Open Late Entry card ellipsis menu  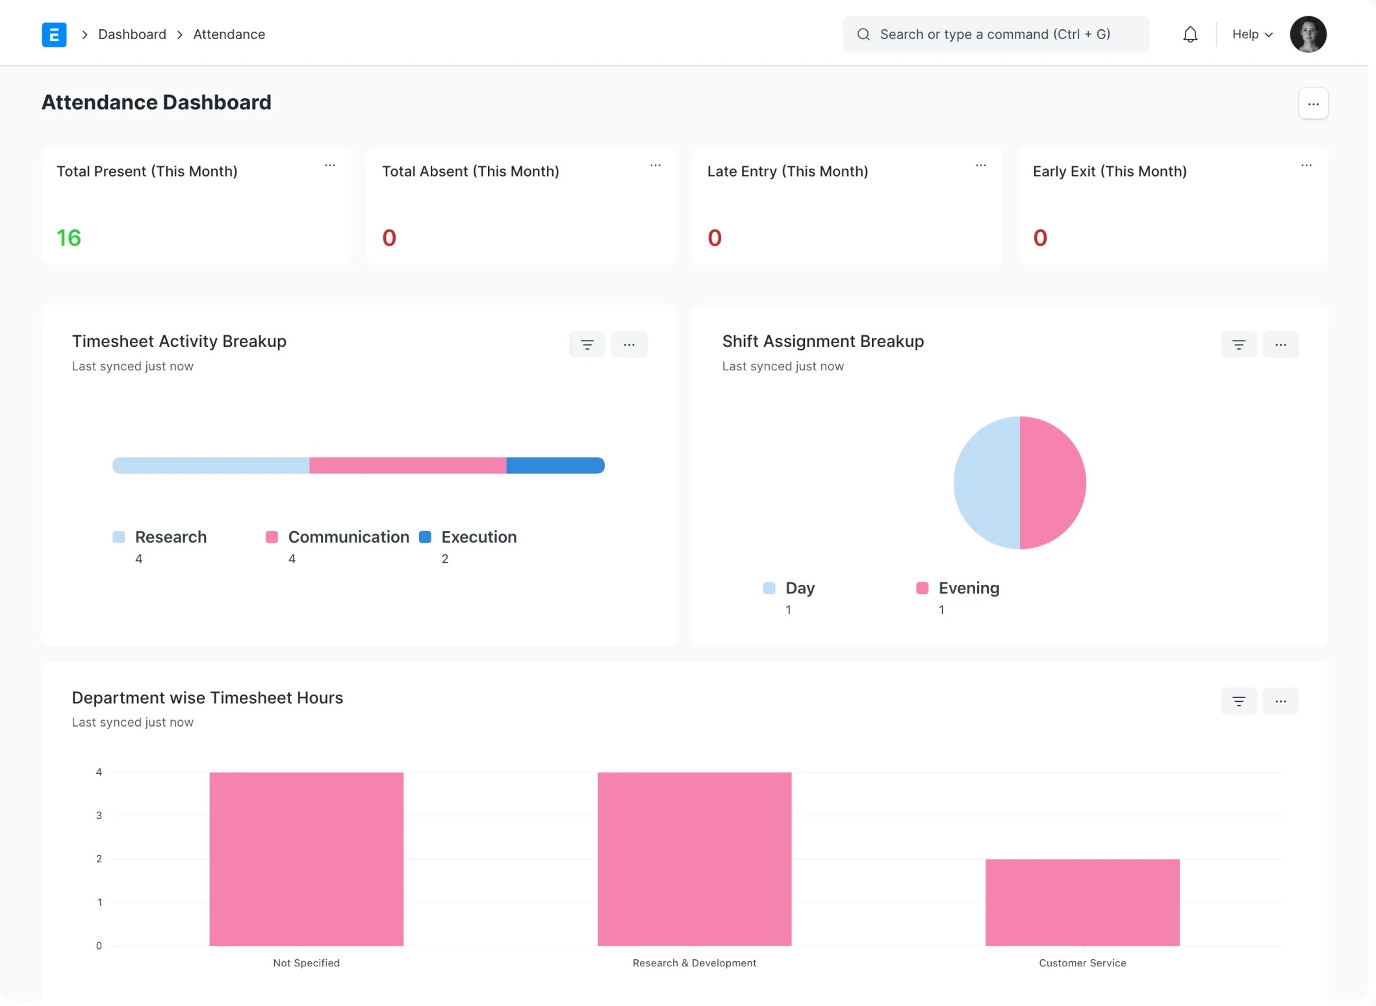tap(980, 166)
